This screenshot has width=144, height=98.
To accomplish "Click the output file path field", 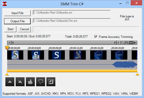I will coord(72,21).
